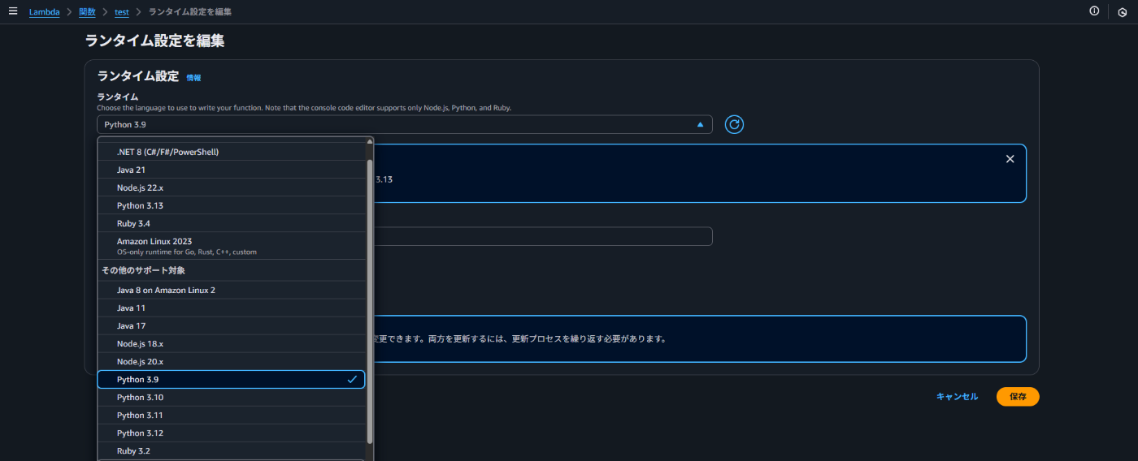The image size is (1138, 461).
Task: Click the orange 保存 button
Action: (1018, 396)
